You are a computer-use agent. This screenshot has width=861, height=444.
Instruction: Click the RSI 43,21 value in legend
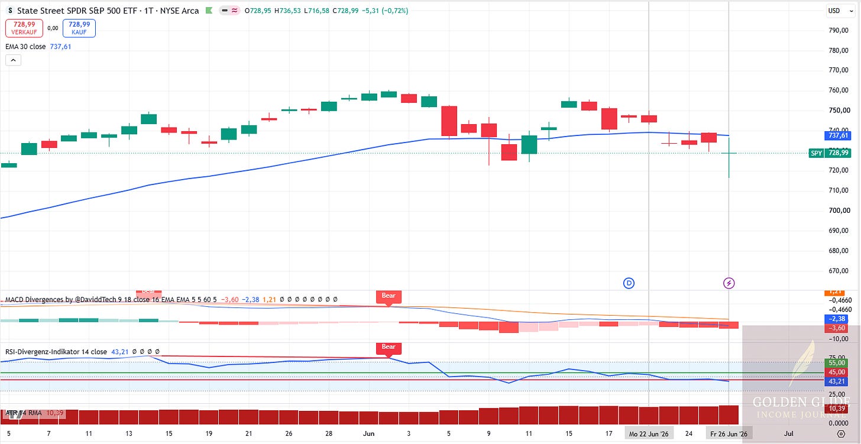[x=119, y=352]
